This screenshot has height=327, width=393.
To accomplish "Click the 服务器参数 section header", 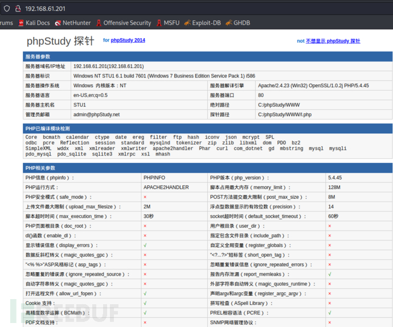I will click(x=38, y=56).
